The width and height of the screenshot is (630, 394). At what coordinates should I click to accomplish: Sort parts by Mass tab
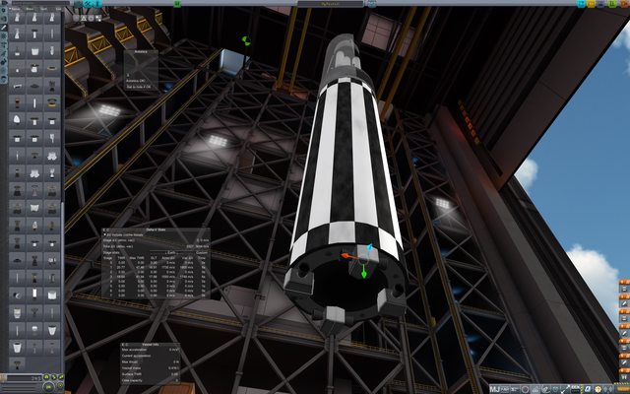pos(30,9)
